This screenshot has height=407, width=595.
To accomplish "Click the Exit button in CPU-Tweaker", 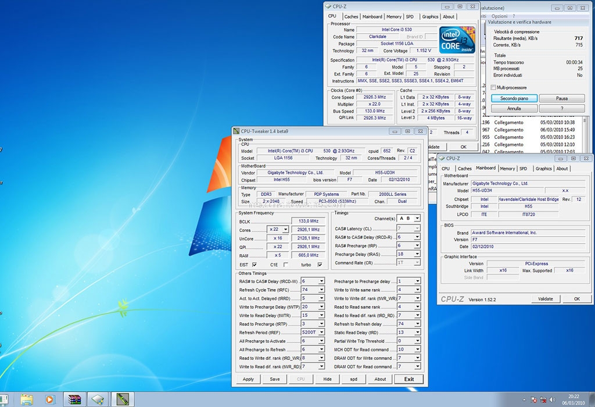I will pos(409,379).
